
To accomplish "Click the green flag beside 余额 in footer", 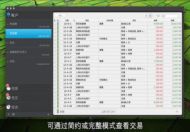I will pyautogui.click(x=58, y=111).
